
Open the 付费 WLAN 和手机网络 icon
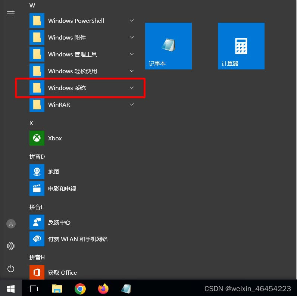pyautogui.click(x=37, y=239)
